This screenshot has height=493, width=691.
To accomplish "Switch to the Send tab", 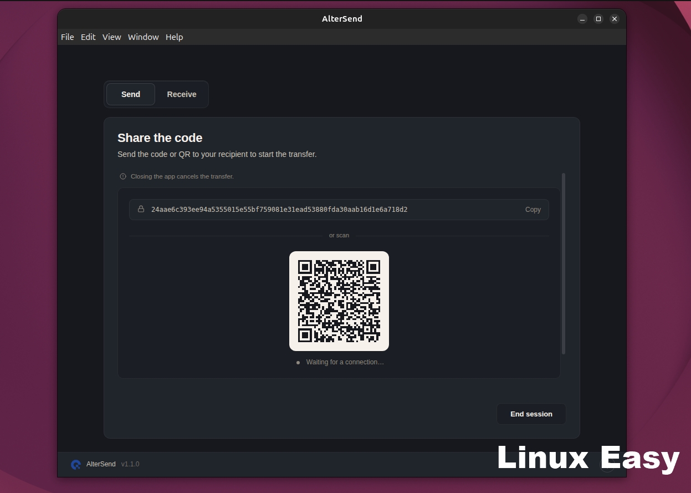I will click(131, 94).
